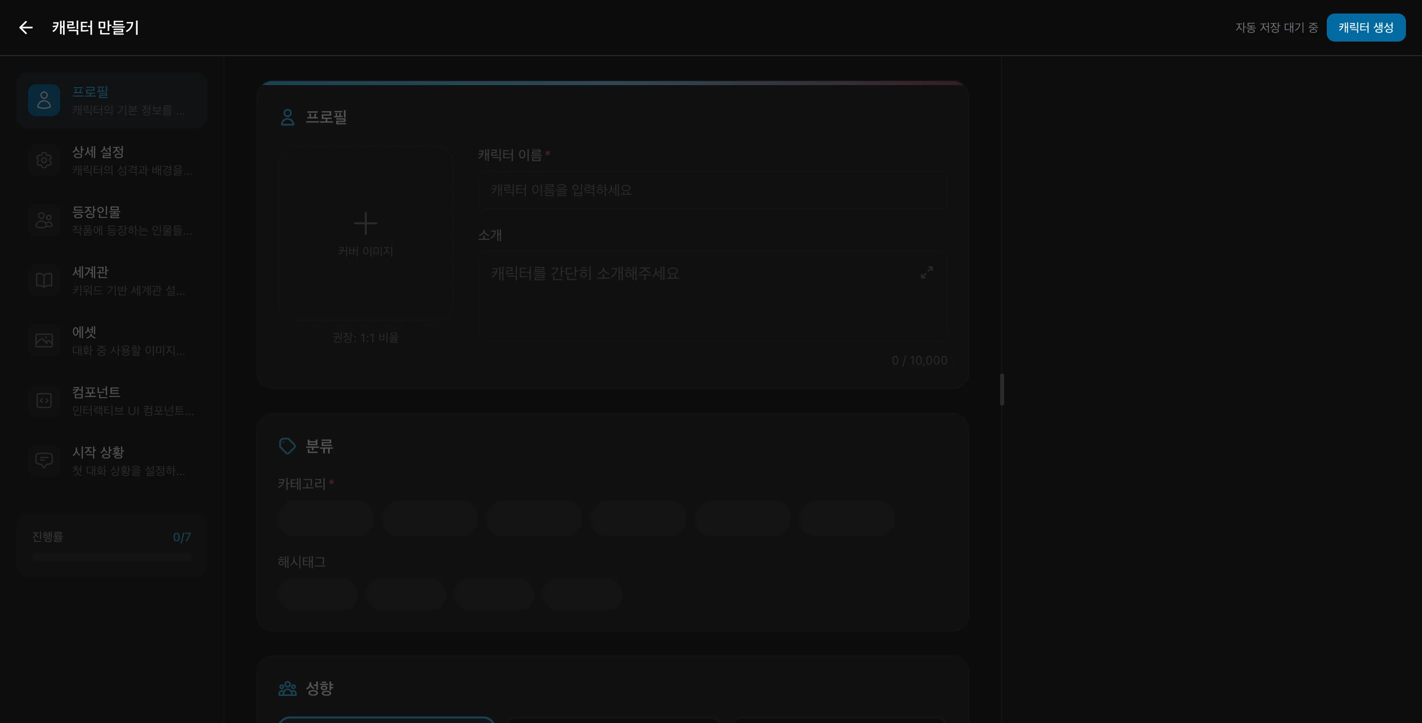Open 에셋 image icon section
This screenshot has height=723, width=1422.
[44, 340]
